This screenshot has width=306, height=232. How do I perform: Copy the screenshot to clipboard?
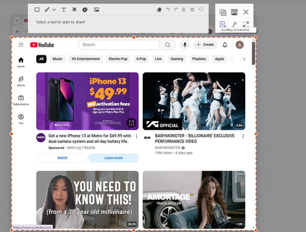223,12
